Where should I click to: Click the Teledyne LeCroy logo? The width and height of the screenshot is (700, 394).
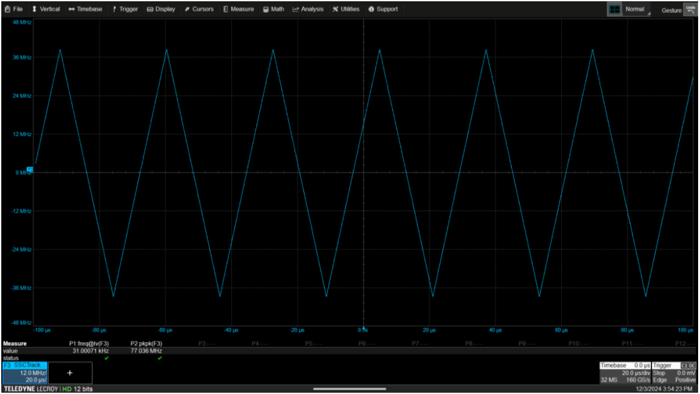click(31, 389)
